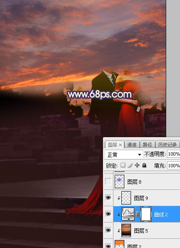Show hidden layer 图层 8 via visibility box

(x=108, y=182)
